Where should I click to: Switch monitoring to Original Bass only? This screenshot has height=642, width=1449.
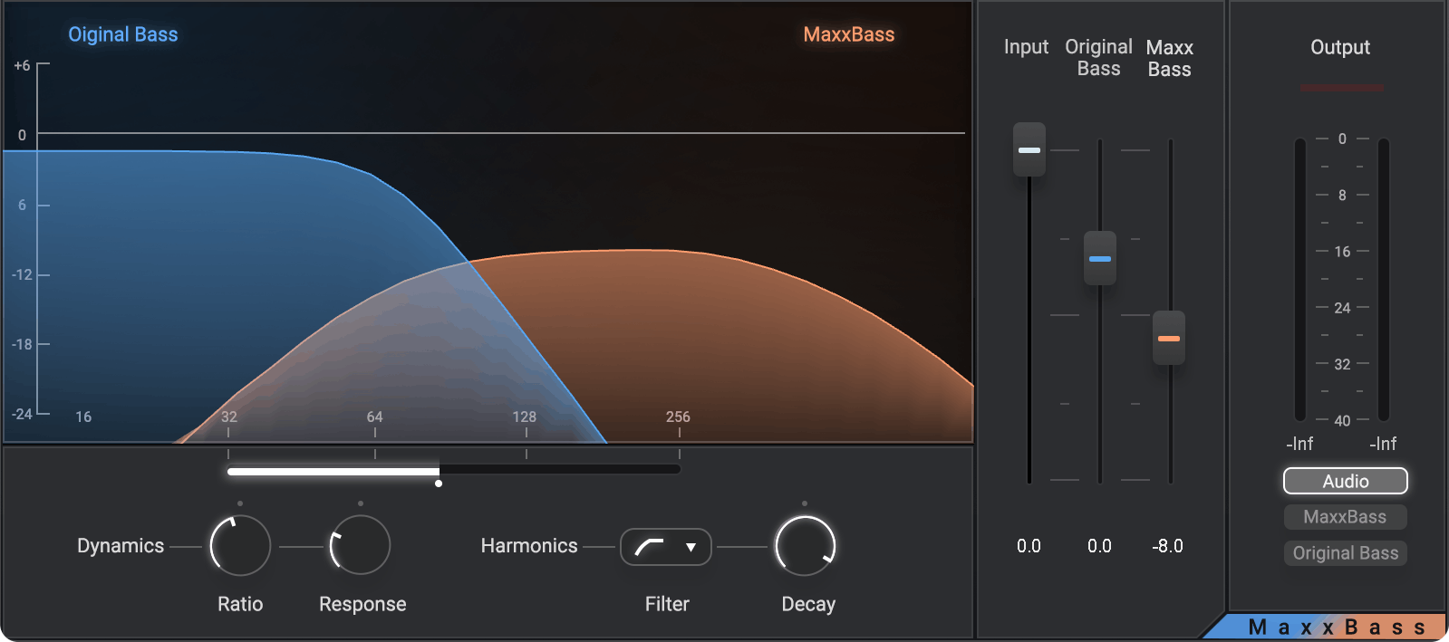click(x=1345, y=553)
